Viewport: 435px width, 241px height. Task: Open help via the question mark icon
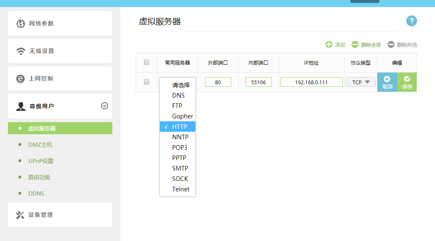pyautogui.click(x=412, y=21)
